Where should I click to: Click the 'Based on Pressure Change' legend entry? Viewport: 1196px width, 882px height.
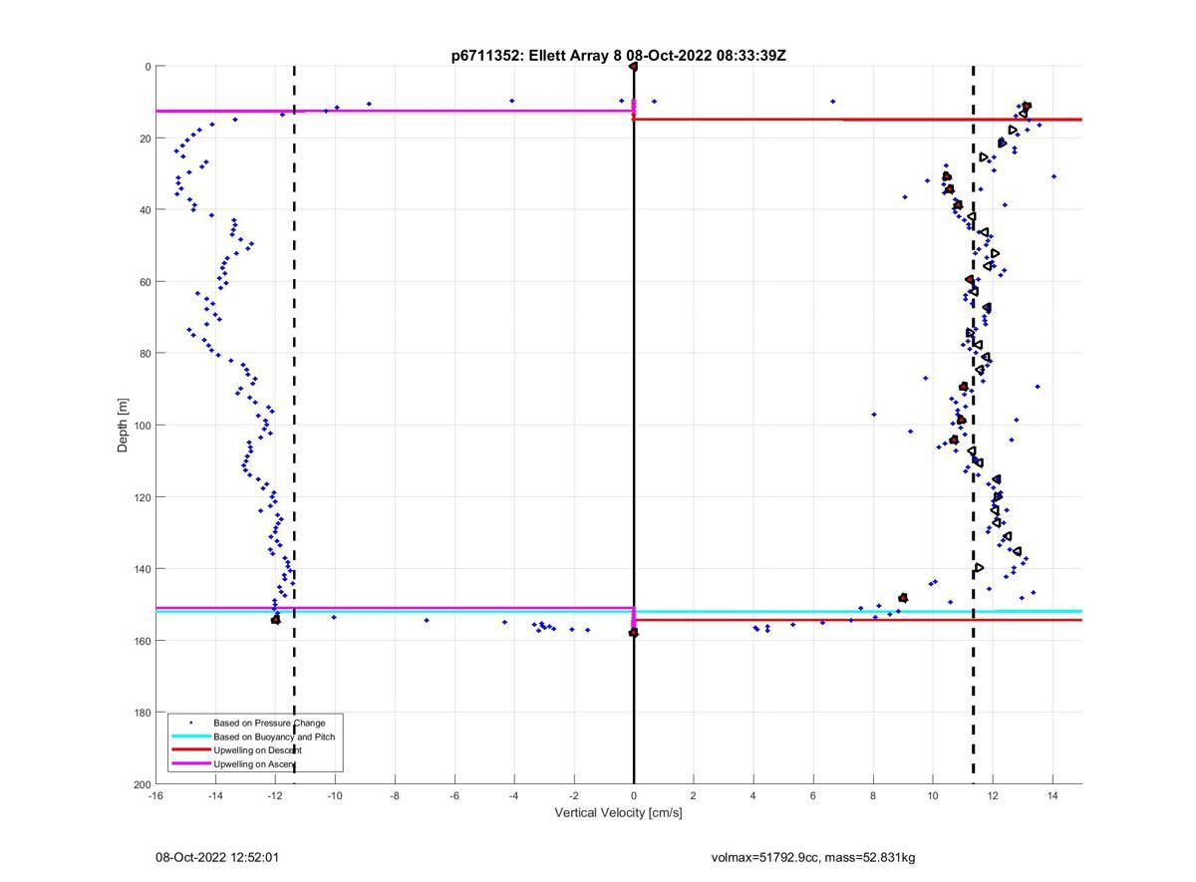[269, 723]
